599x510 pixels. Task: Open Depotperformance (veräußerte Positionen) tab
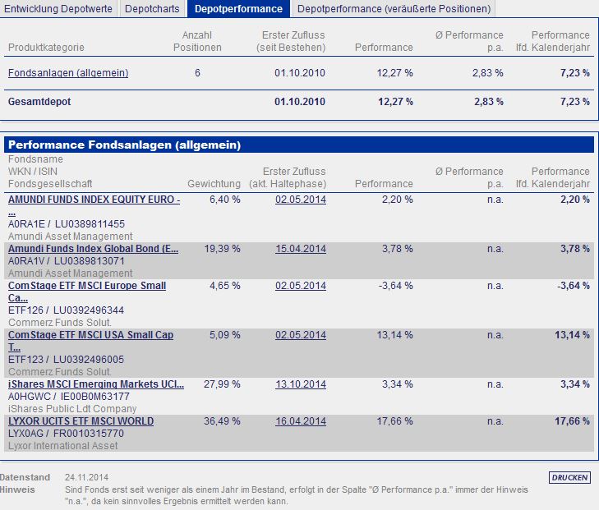394,8
